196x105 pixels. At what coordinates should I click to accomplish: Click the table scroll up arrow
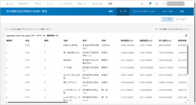click(188, 44)
